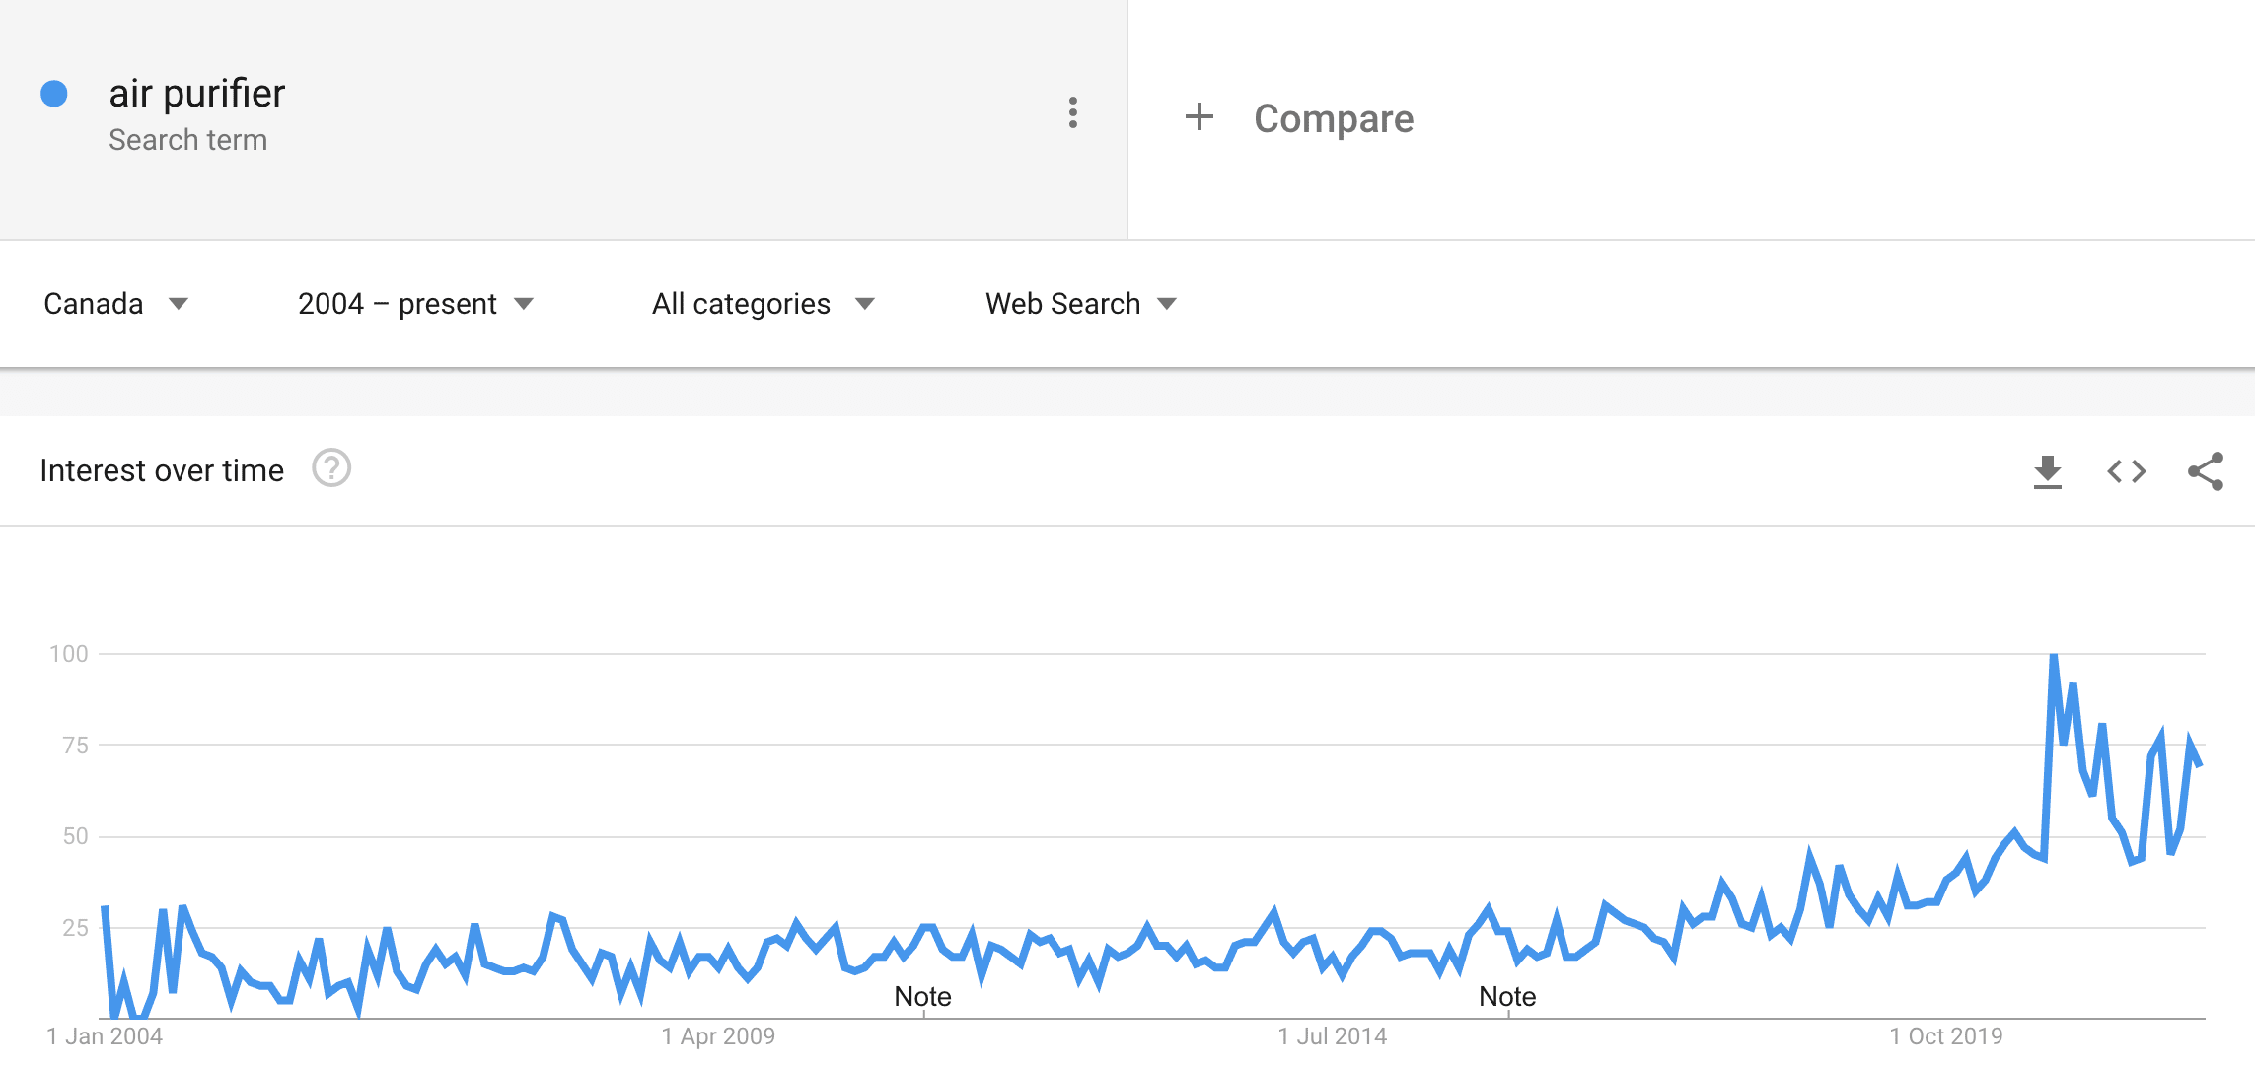Click the plus icon beside Compare
Image resolution: width=2255 pixels, height=1069 pixels.
1199,117
